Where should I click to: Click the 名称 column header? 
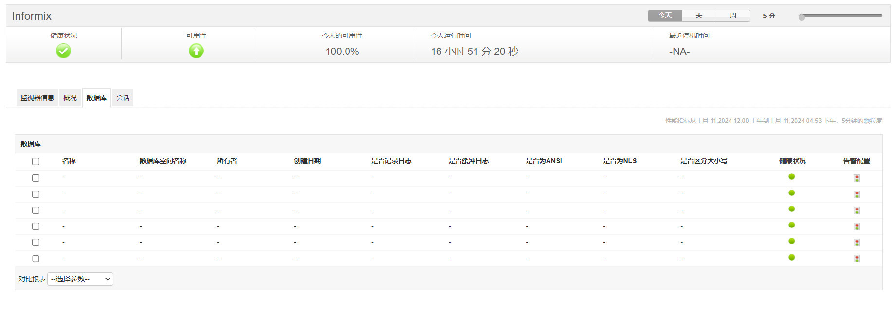point(69,161)
